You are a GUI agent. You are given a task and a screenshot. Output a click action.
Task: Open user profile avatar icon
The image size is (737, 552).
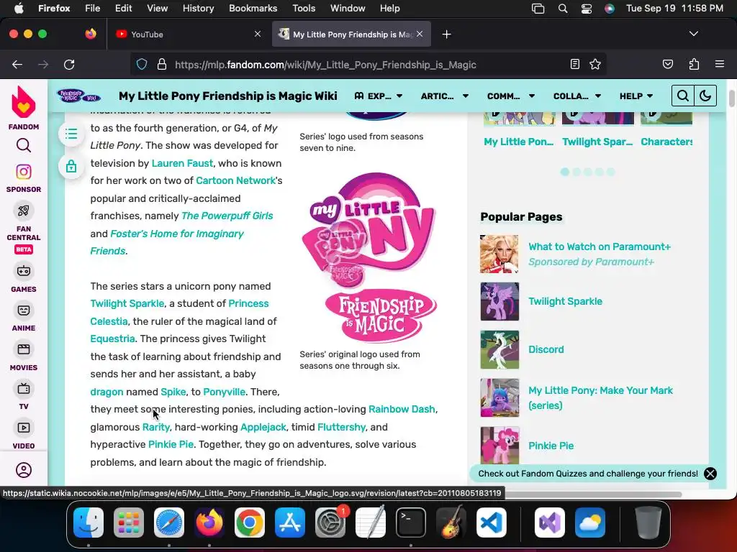pyautogui.click(x=24, y=470)
